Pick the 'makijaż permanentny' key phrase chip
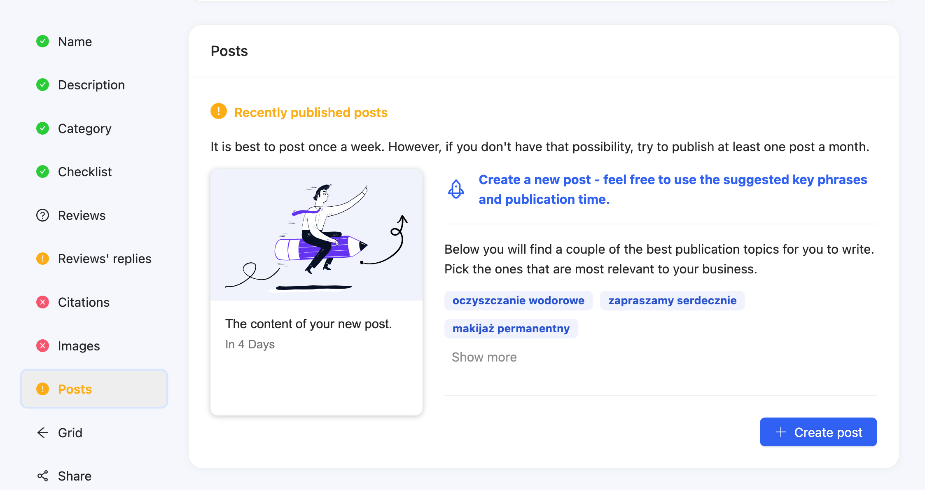This screenshot has width=925, height=490. pos(511,329)
